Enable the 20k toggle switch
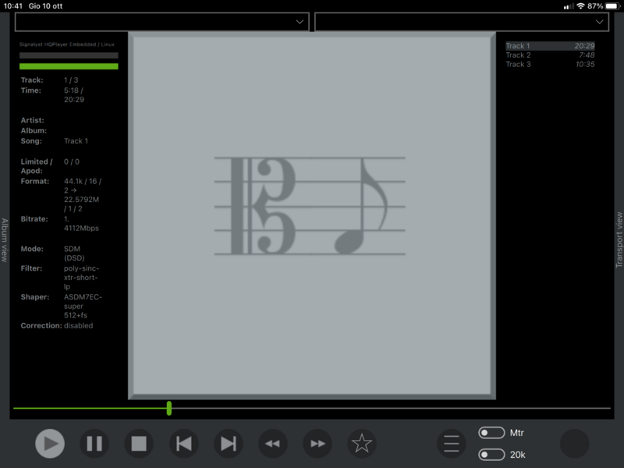Image resolution: width=624 pixels, height=468 pixels. pos(491,455)
